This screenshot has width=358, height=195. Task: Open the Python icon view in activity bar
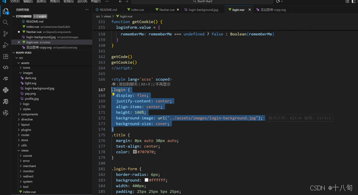[6, 90]
